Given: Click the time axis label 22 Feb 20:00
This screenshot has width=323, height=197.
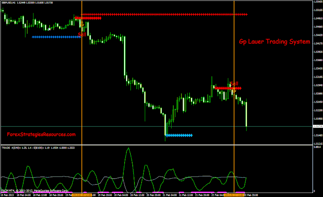Looking at the screenshot, I should pyautogui.click(x=251, y=195).
